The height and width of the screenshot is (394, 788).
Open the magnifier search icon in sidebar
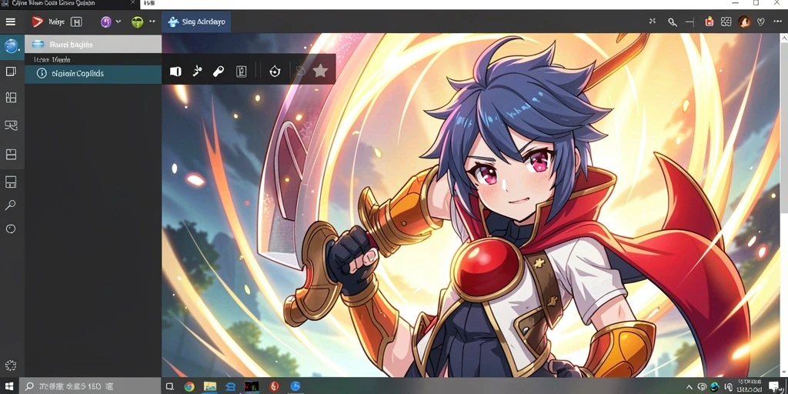tap(11, 205)
